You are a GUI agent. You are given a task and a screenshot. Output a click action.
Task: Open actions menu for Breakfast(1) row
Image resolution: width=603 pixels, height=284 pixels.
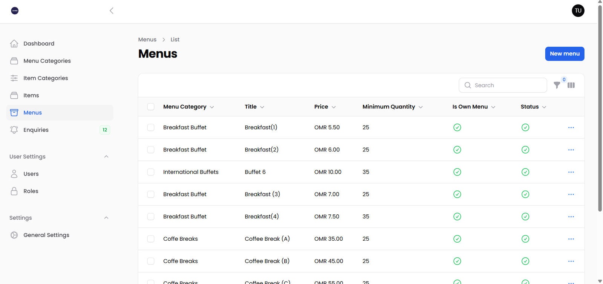pos(571,128)
